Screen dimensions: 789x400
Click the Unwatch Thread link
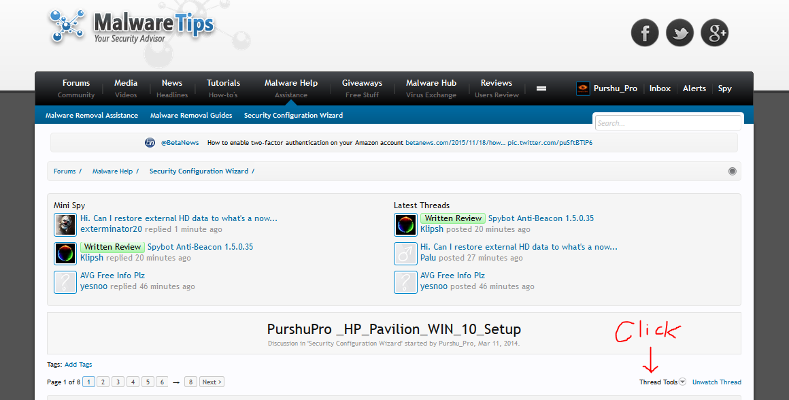tap(716, 382)
